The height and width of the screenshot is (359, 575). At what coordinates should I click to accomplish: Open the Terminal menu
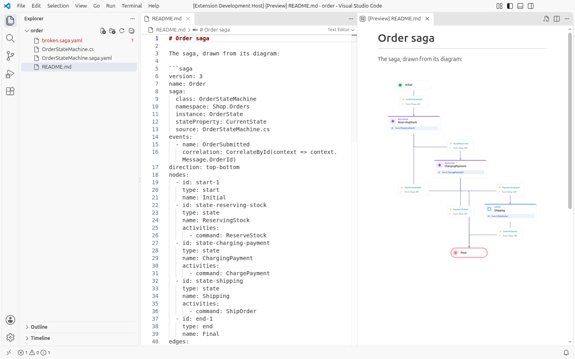(132, 6)
